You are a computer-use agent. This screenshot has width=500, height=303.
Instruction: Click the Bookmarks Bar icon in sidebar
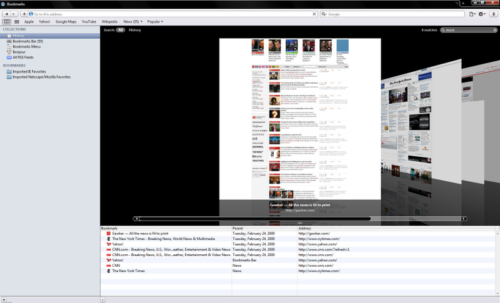pos(9,41)
